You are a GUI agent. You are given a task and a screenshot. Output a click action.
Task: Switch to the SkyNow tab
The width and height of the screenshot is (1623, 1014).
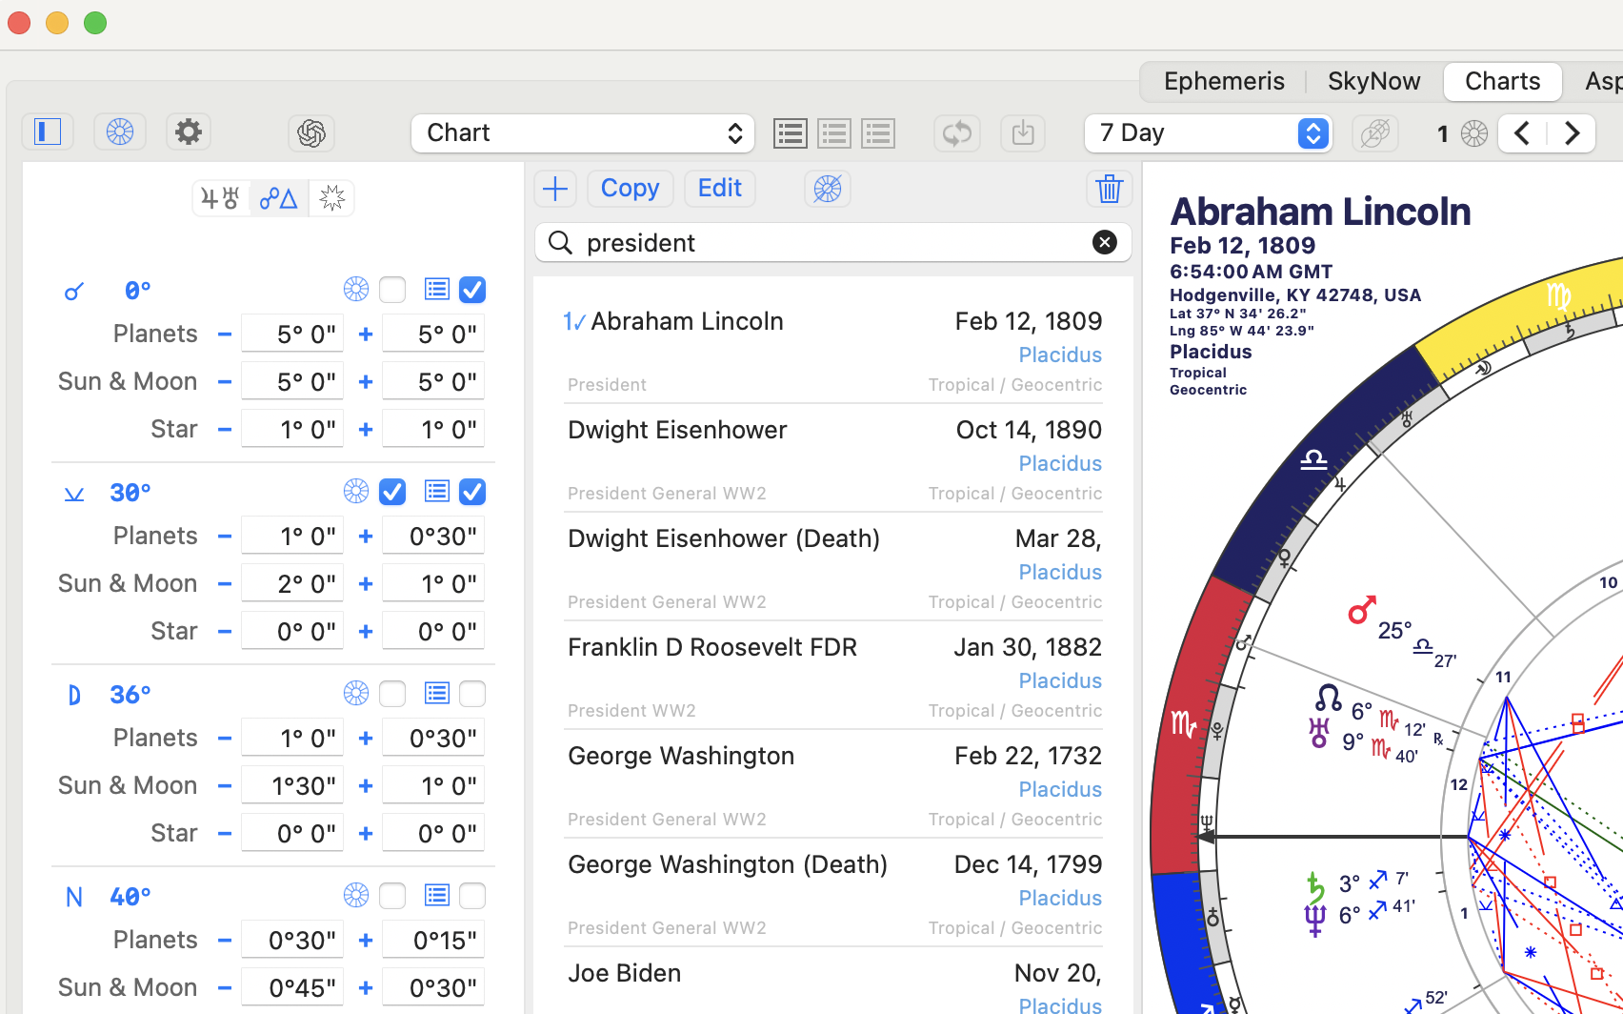pos(1373,81)
